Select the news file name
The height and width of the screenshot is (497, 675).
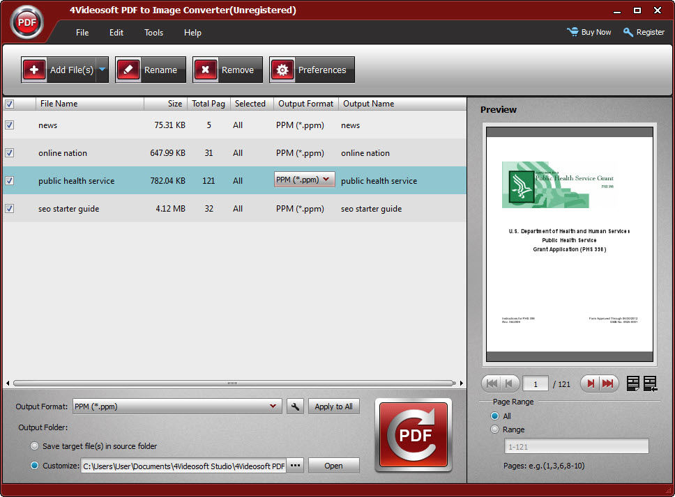[48, 125]
